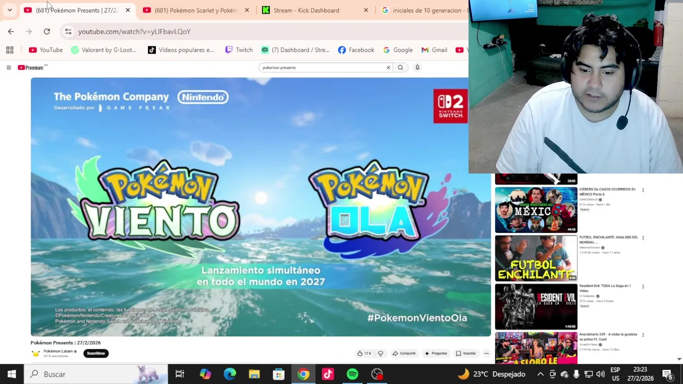Open Copilot from the taskbar
Image resolution: width=683 pixels, height=384 pixels.
click(205, 374)
